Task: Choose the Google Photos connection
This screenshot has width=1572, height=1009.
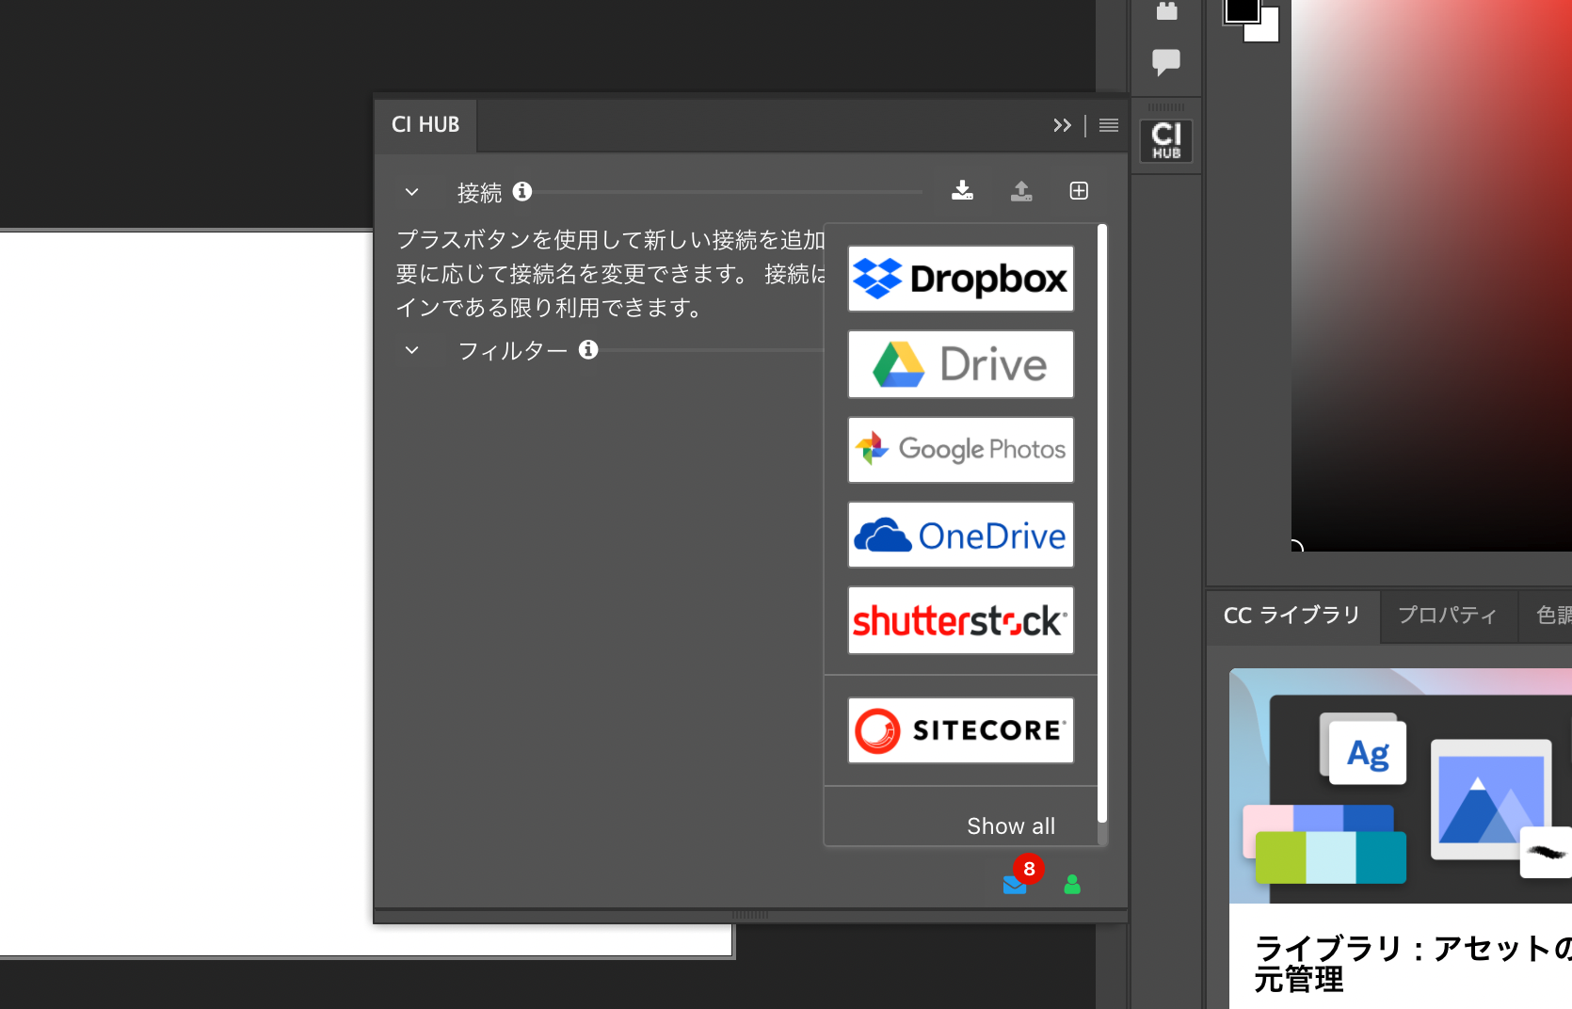Action: coord(960,450)
